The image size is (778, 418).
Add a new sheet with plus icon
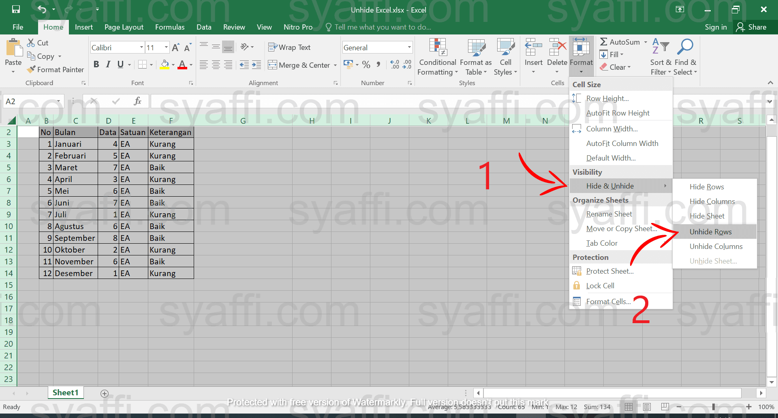pyautogui.click(x=105, y=393)
